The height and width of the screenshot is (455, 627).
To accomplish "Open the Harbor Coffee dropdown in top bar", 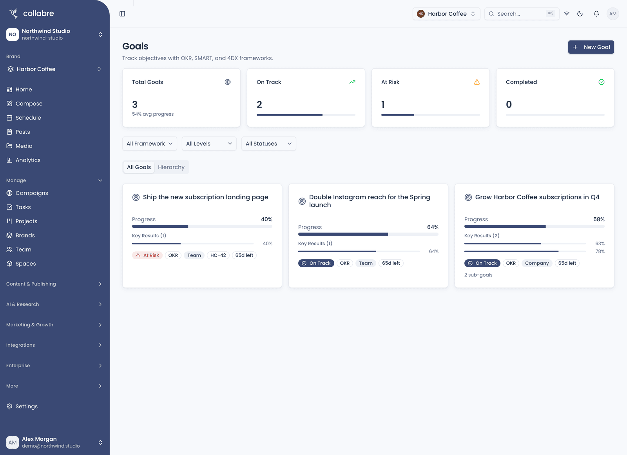I will click(446, 14).
